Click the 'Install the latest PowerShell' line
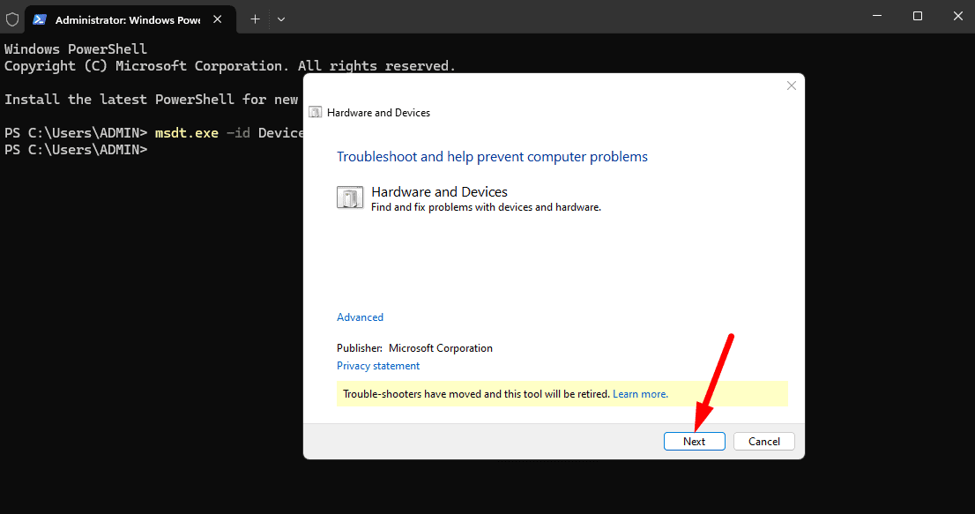The image size is (975, 514). click(151, 100)
